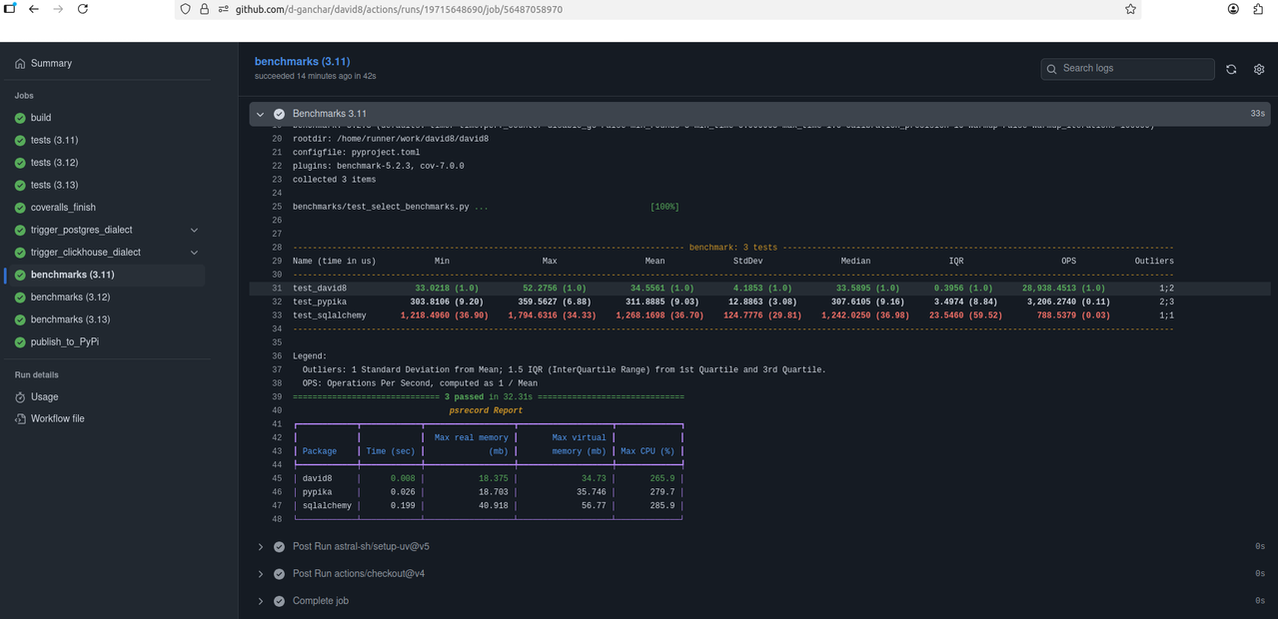Collapse the Benchmarks 3.11 step

pyautogui.click(x=261, y=114)
